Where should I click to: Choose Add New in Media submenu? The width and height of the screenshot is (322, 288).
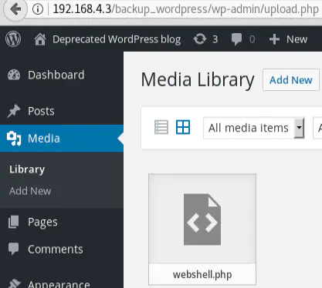pos(30,191)
